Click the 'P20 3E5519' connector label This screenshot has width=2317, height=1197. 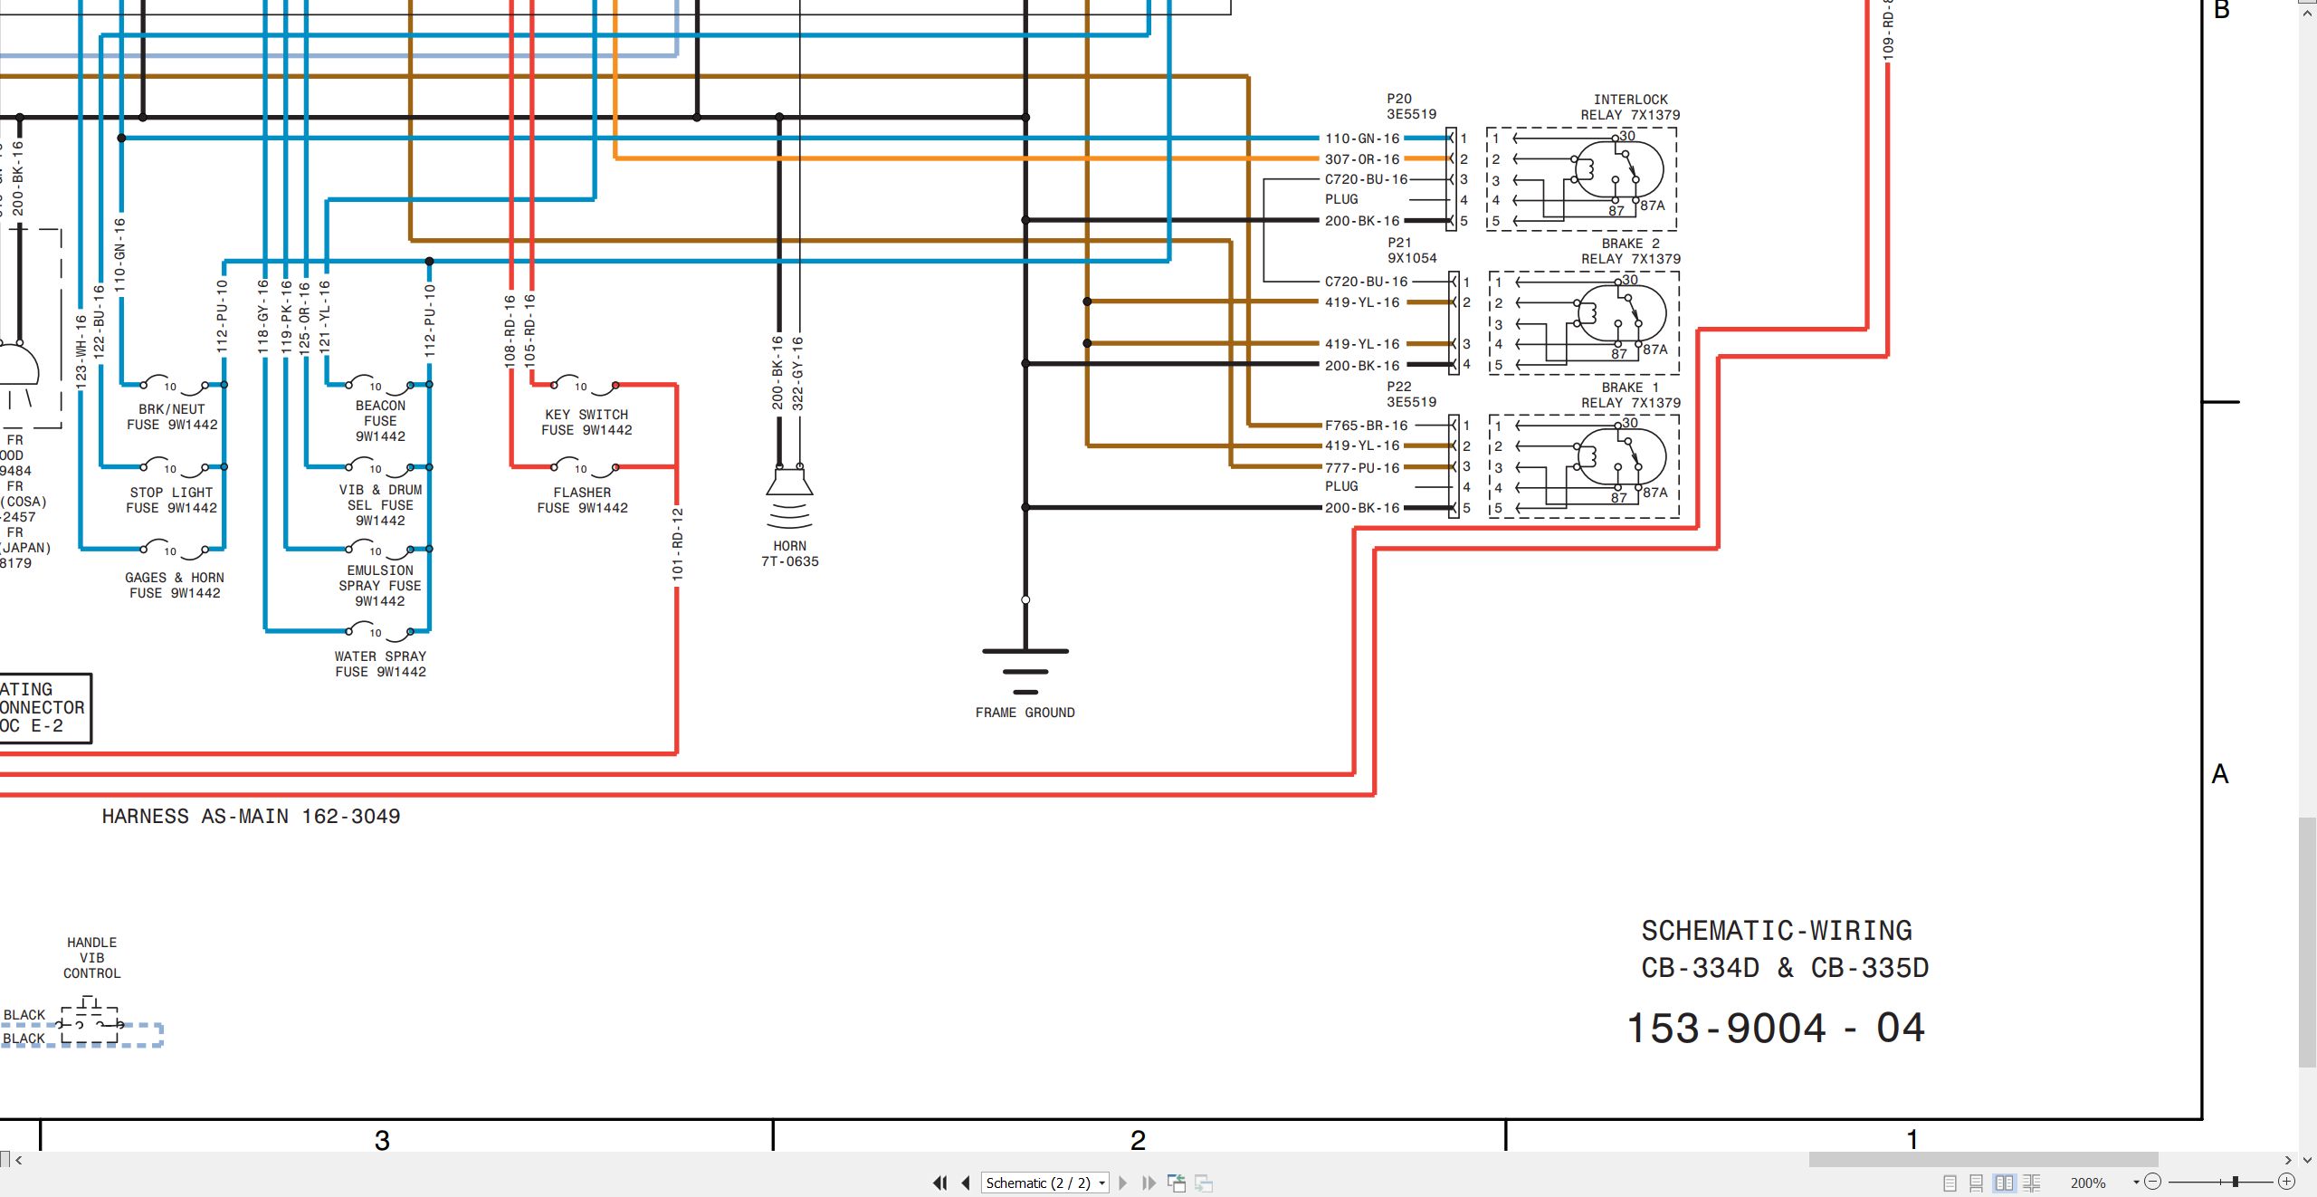(x=1411, y=106)
